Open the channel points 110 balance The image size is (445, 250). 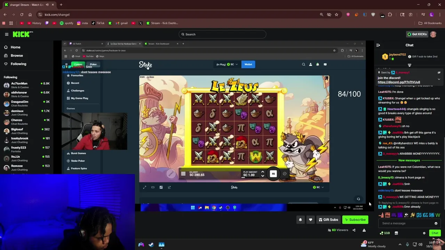tap(385, 233)
